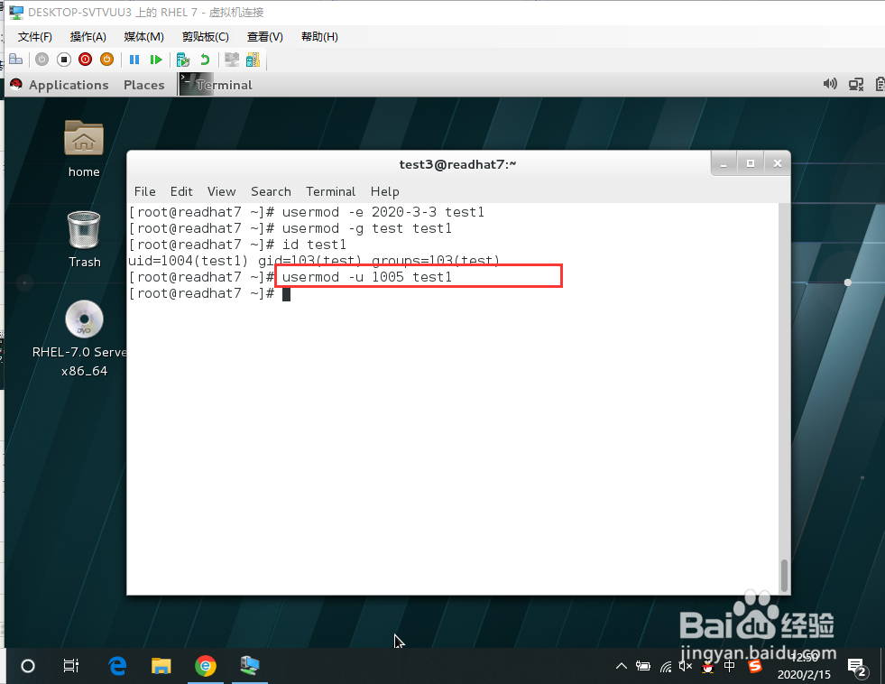The height and width of the screenshot is (684, 885).
Task: Open the 剪贴板(C) menu
Action: point(206,37)
